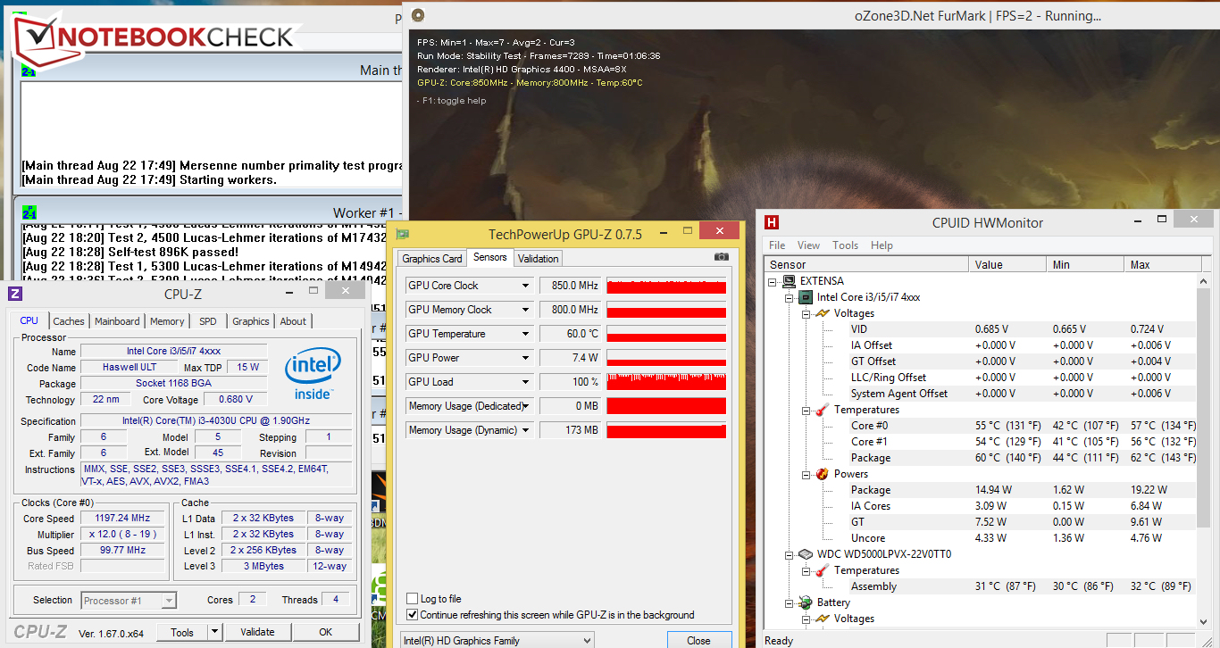Select the WDC hard drive icon
Image resolution: width=1220 pixels, height=648 pixels.
[806, 554]
